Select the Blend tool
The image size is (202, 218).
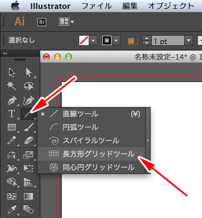tap(28, 209)
